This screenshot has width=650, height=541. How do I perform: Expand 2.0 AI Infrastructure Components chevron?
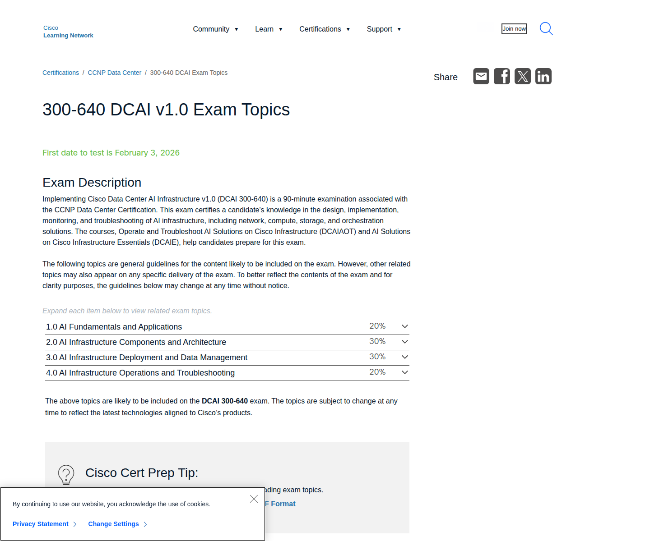pos(405,342)
